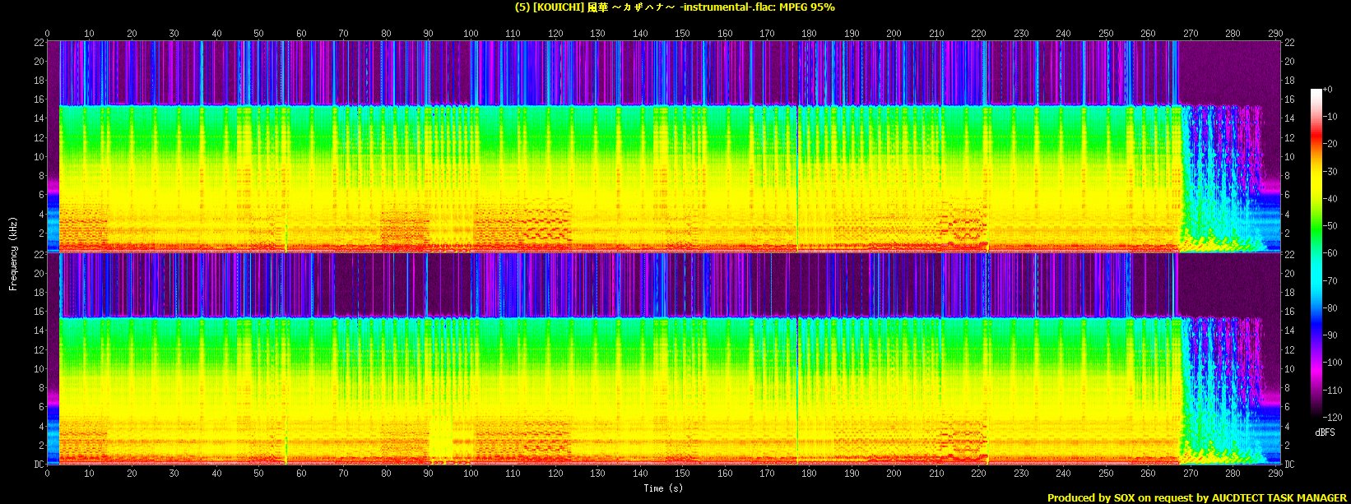Select the 50 tick on top time axis
The width and height of the screenshot is (1351, 504).
pos(259,34)
